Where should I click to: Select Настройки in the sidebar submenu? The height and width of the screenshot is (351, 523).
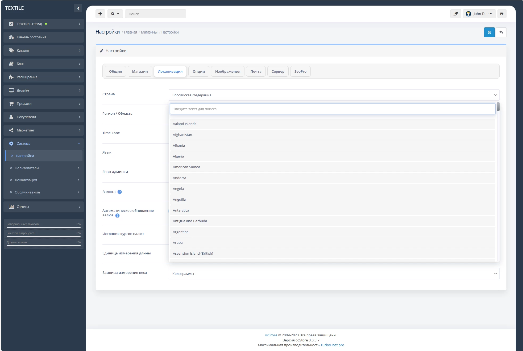click(44, 156)
